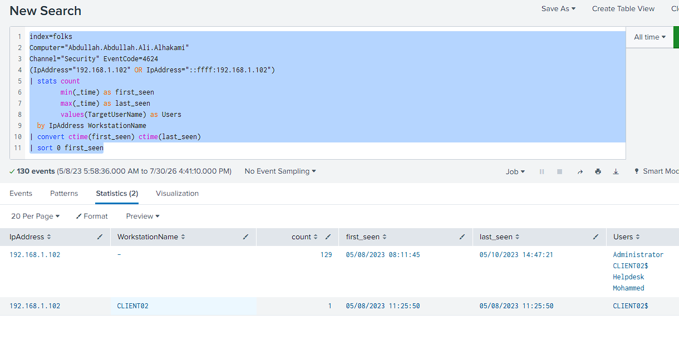
Task: Click the pencil icon on WorkstationName column
Action: (x=245, y=237)
